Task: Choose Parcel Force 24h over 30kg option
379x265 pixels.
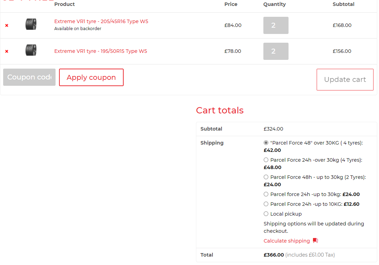Action: click(x=266, y=160)
